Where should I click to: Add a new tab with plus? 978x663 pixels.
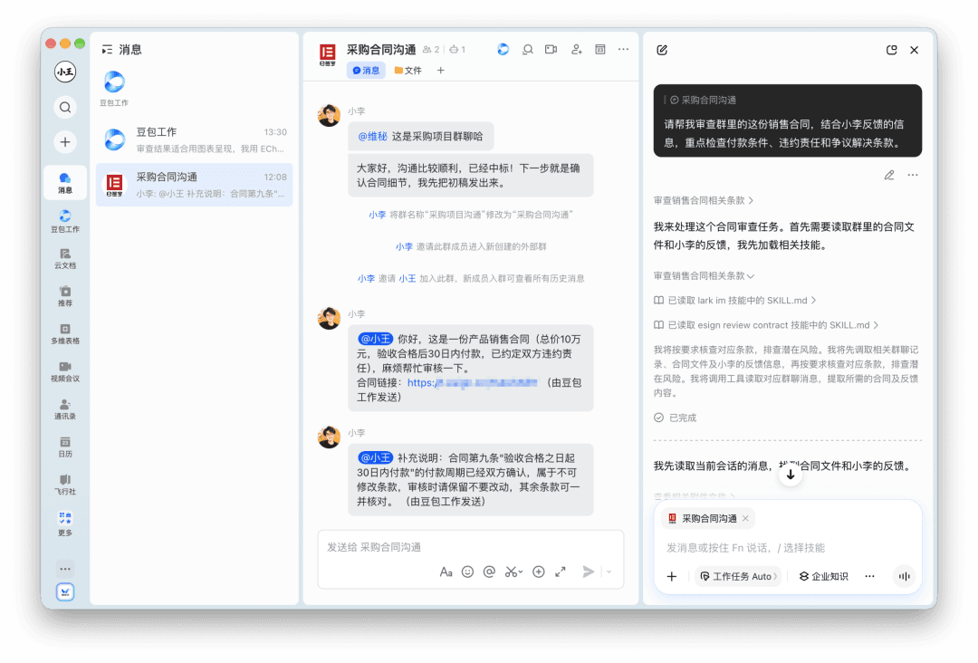click(x=441, y=71)
